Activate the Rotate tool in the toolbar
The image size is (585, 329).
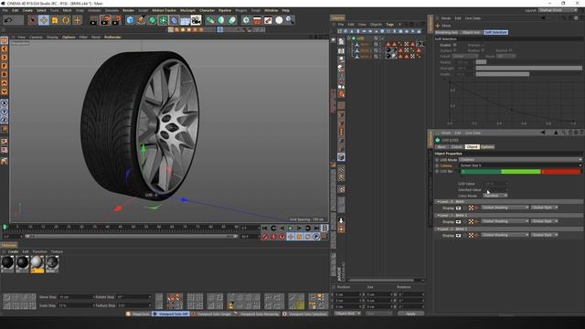66,20
